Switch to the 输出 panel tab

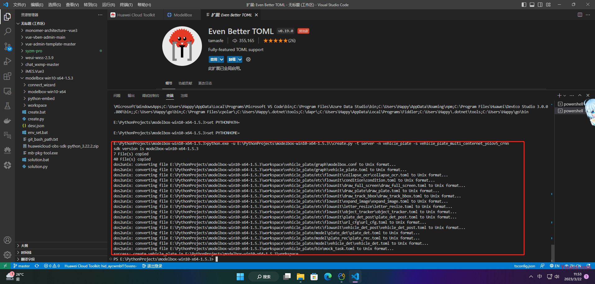pyautogui.click(x=131, y=96)
